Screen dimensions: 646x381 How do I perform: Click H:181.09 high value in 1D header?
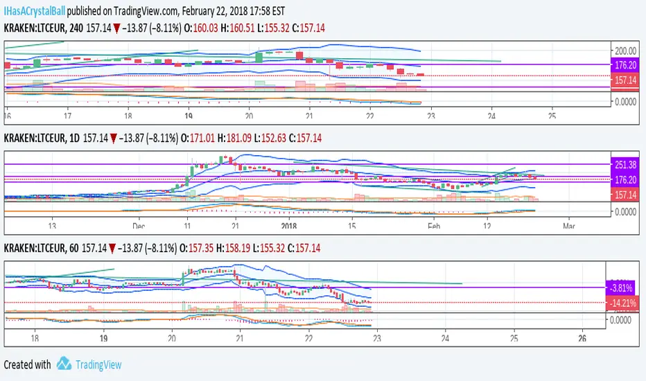tap(234, 138)
